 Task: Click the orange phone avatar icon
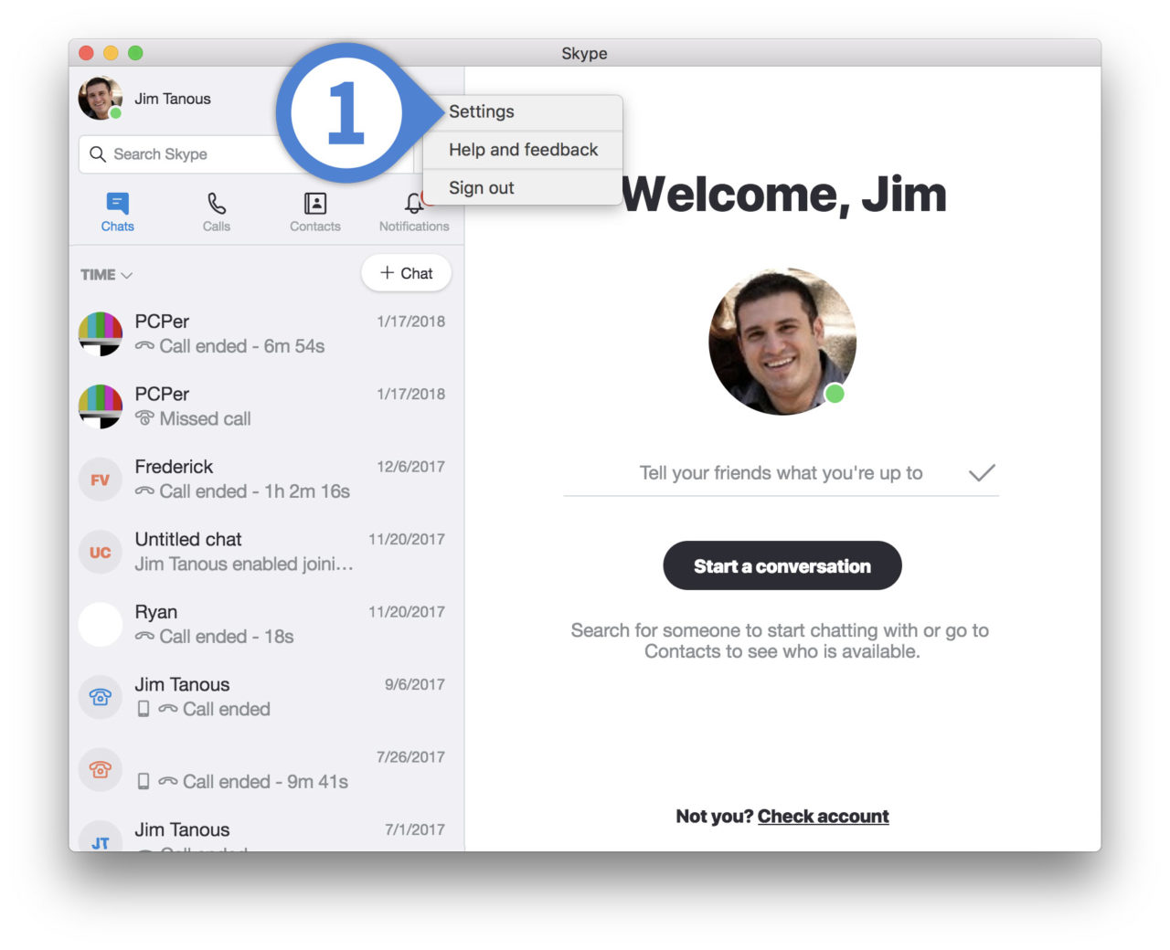(101, 770)
